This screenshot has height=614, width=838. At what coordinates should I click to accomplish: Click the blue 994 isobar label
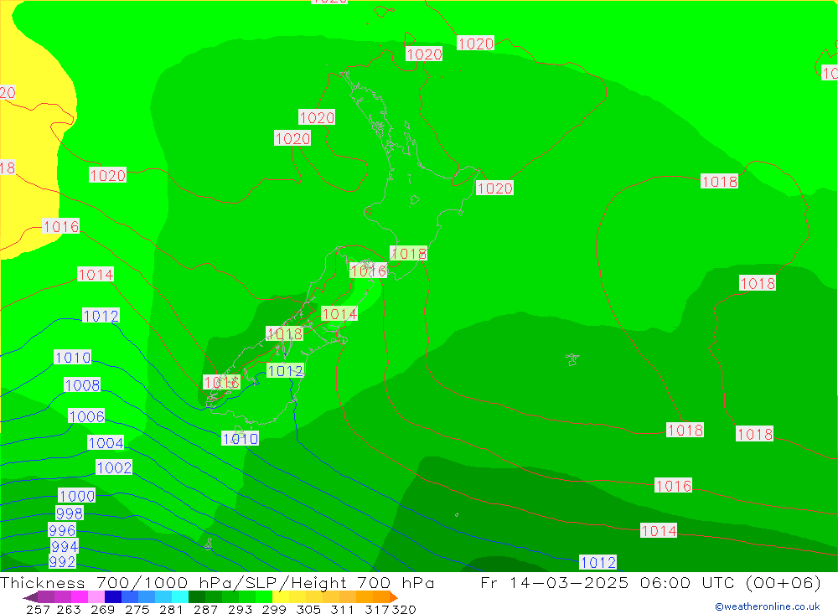pos(65,547)
